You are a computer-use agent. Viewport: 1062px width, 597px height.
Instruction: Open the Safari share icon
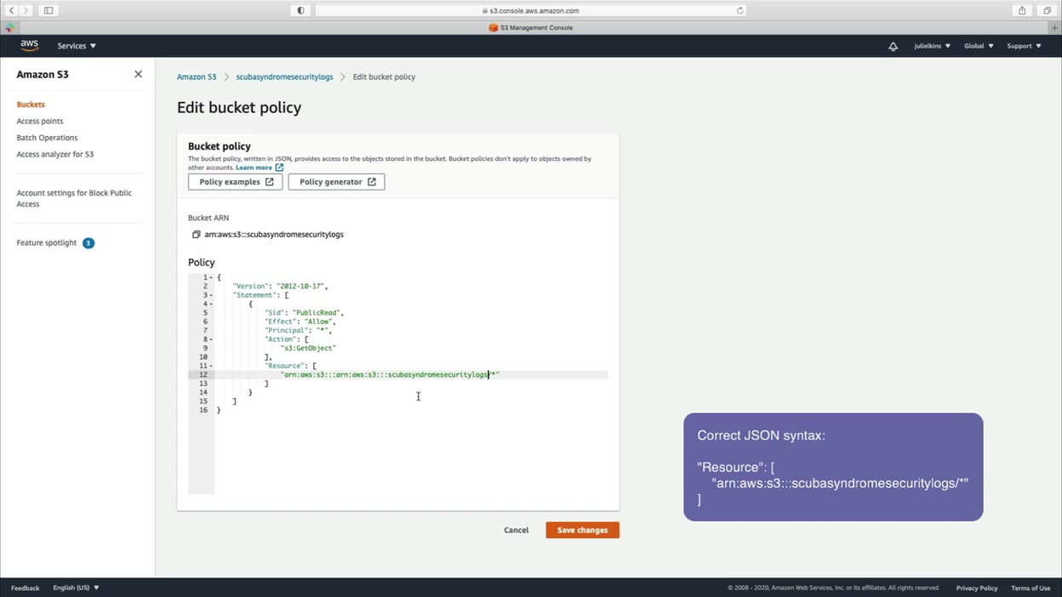(1022, 10)
